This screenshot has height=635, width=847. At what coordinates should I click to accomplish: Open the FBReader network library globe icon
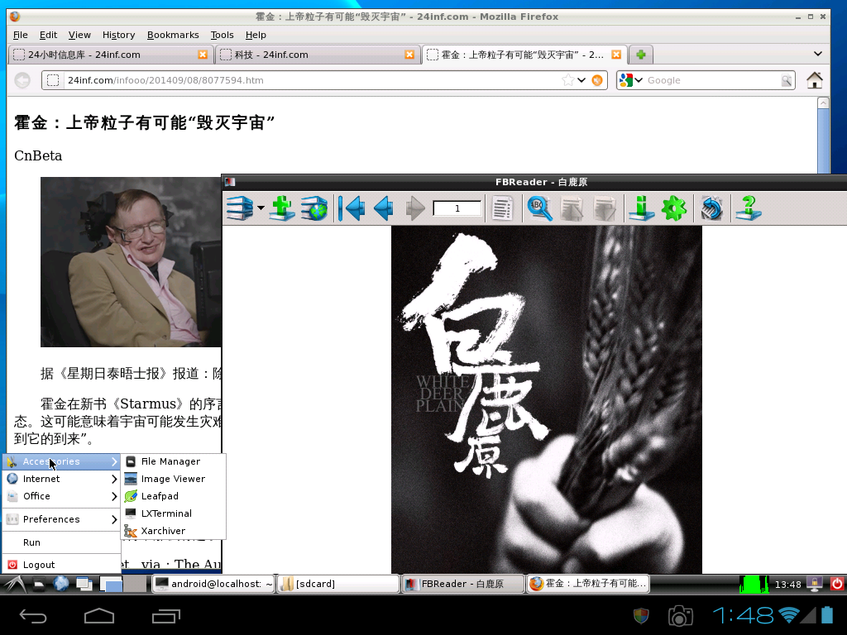313,208
